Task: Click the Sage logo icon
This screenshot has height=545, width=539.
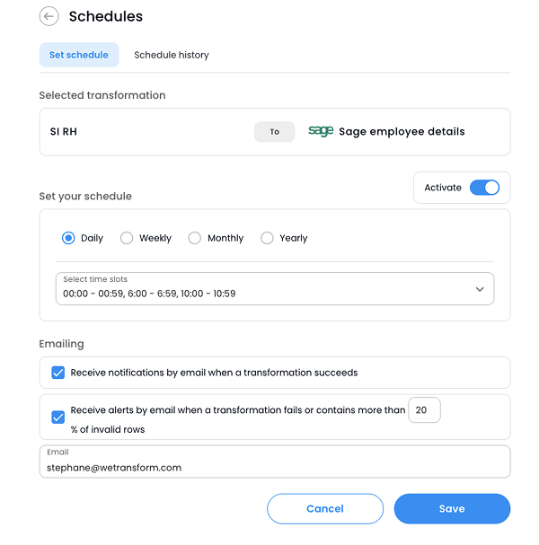Action: tap(321, 131)
